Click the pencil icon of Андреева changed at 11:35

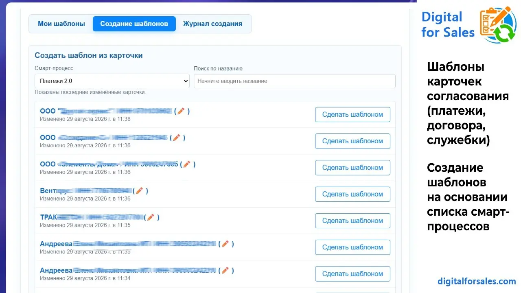pos(225,244)
